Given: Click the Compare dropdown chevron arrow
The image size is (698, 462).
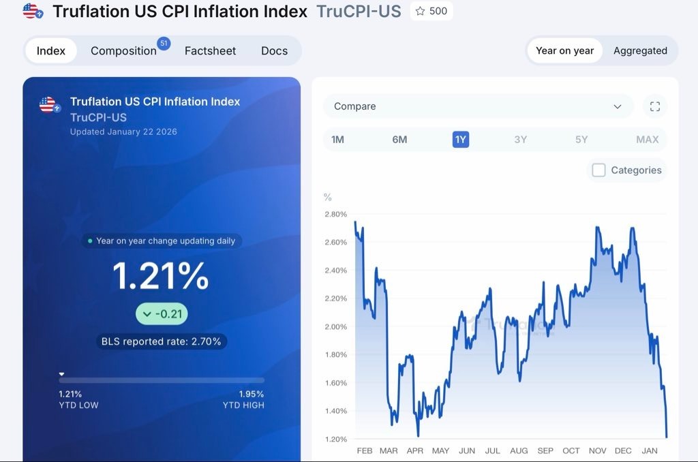Looking at the screenshot, I should coord(618,106).
